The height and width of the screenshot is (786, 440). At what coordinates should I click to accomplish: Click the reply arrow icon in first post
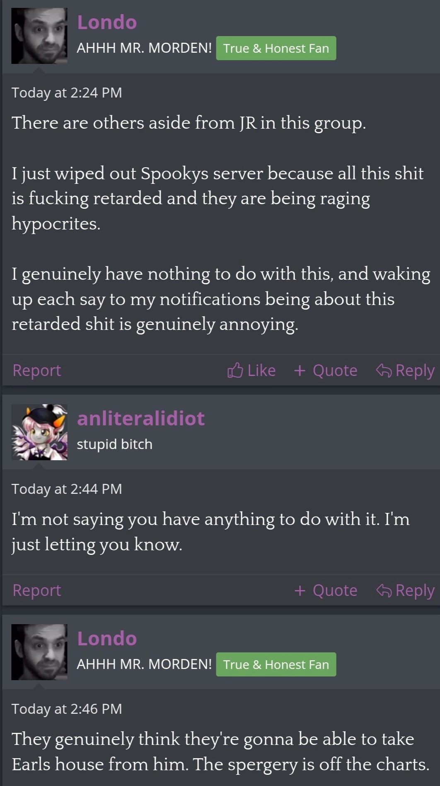pos(384,370)
